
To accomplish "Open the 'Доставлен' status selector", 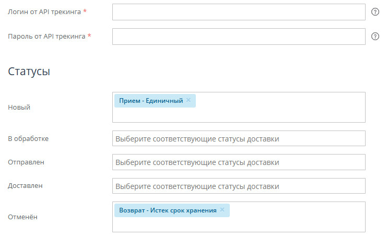I will pyautogui.click(x=239, y=186).
